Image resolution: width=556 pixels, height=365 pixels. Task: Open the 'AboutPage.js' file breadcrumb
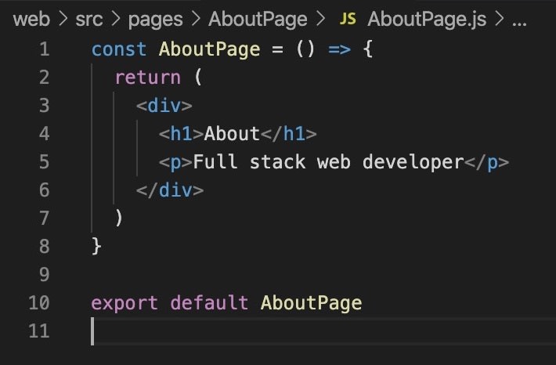point(427,19)
